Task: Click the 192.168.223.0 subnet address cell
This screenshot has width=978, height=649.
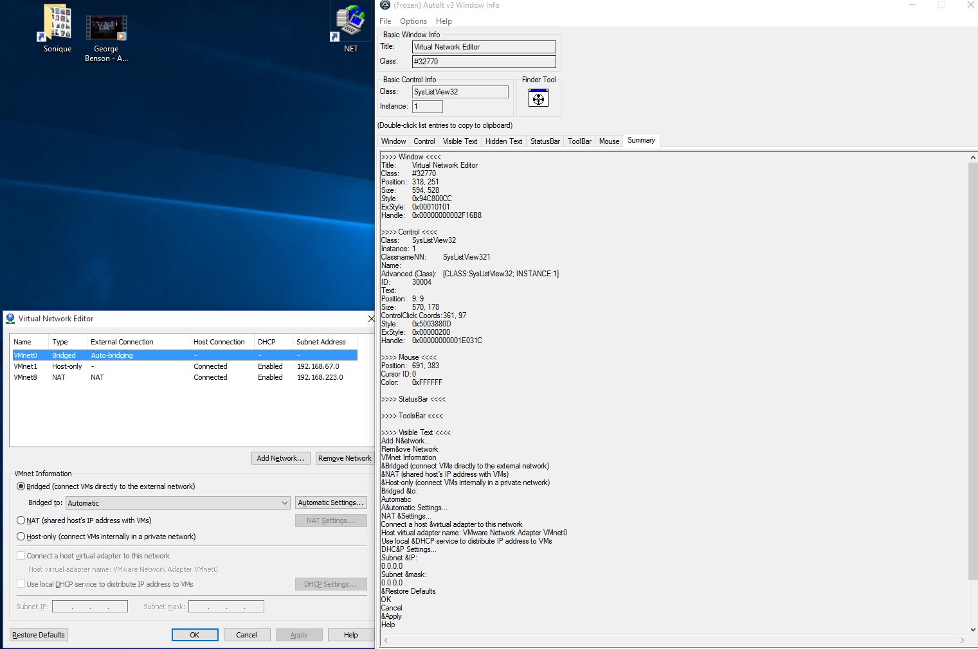Action: point(320,377)
